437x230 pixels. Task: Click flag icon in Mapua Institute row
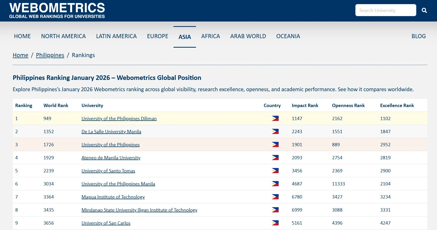click(x=275, y=197)
